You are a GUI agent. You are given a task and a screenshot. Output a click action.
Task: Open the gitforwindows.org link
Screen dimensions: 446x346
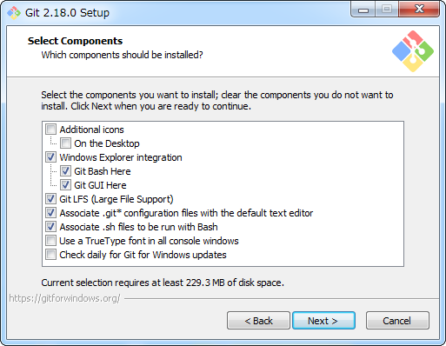64,298
